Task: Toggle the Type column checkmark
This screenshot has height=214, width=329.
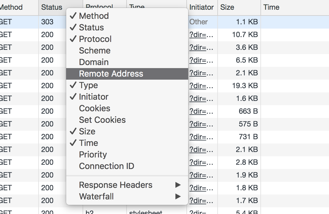Action: [127, 85]
